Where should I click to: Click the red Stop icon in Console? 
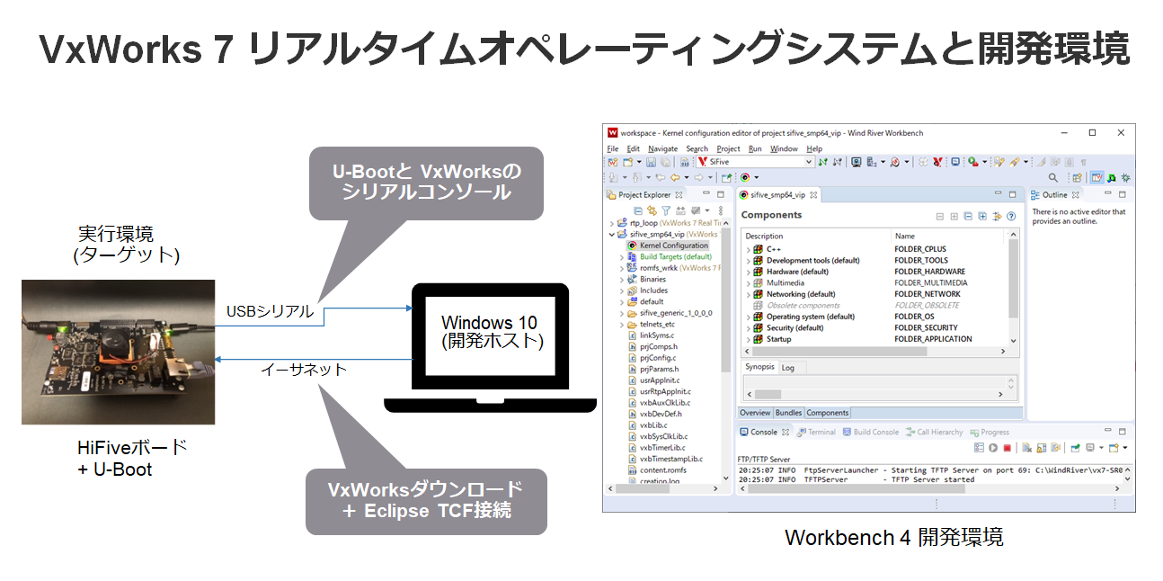pyautogui.click(x=1008, y=448)
